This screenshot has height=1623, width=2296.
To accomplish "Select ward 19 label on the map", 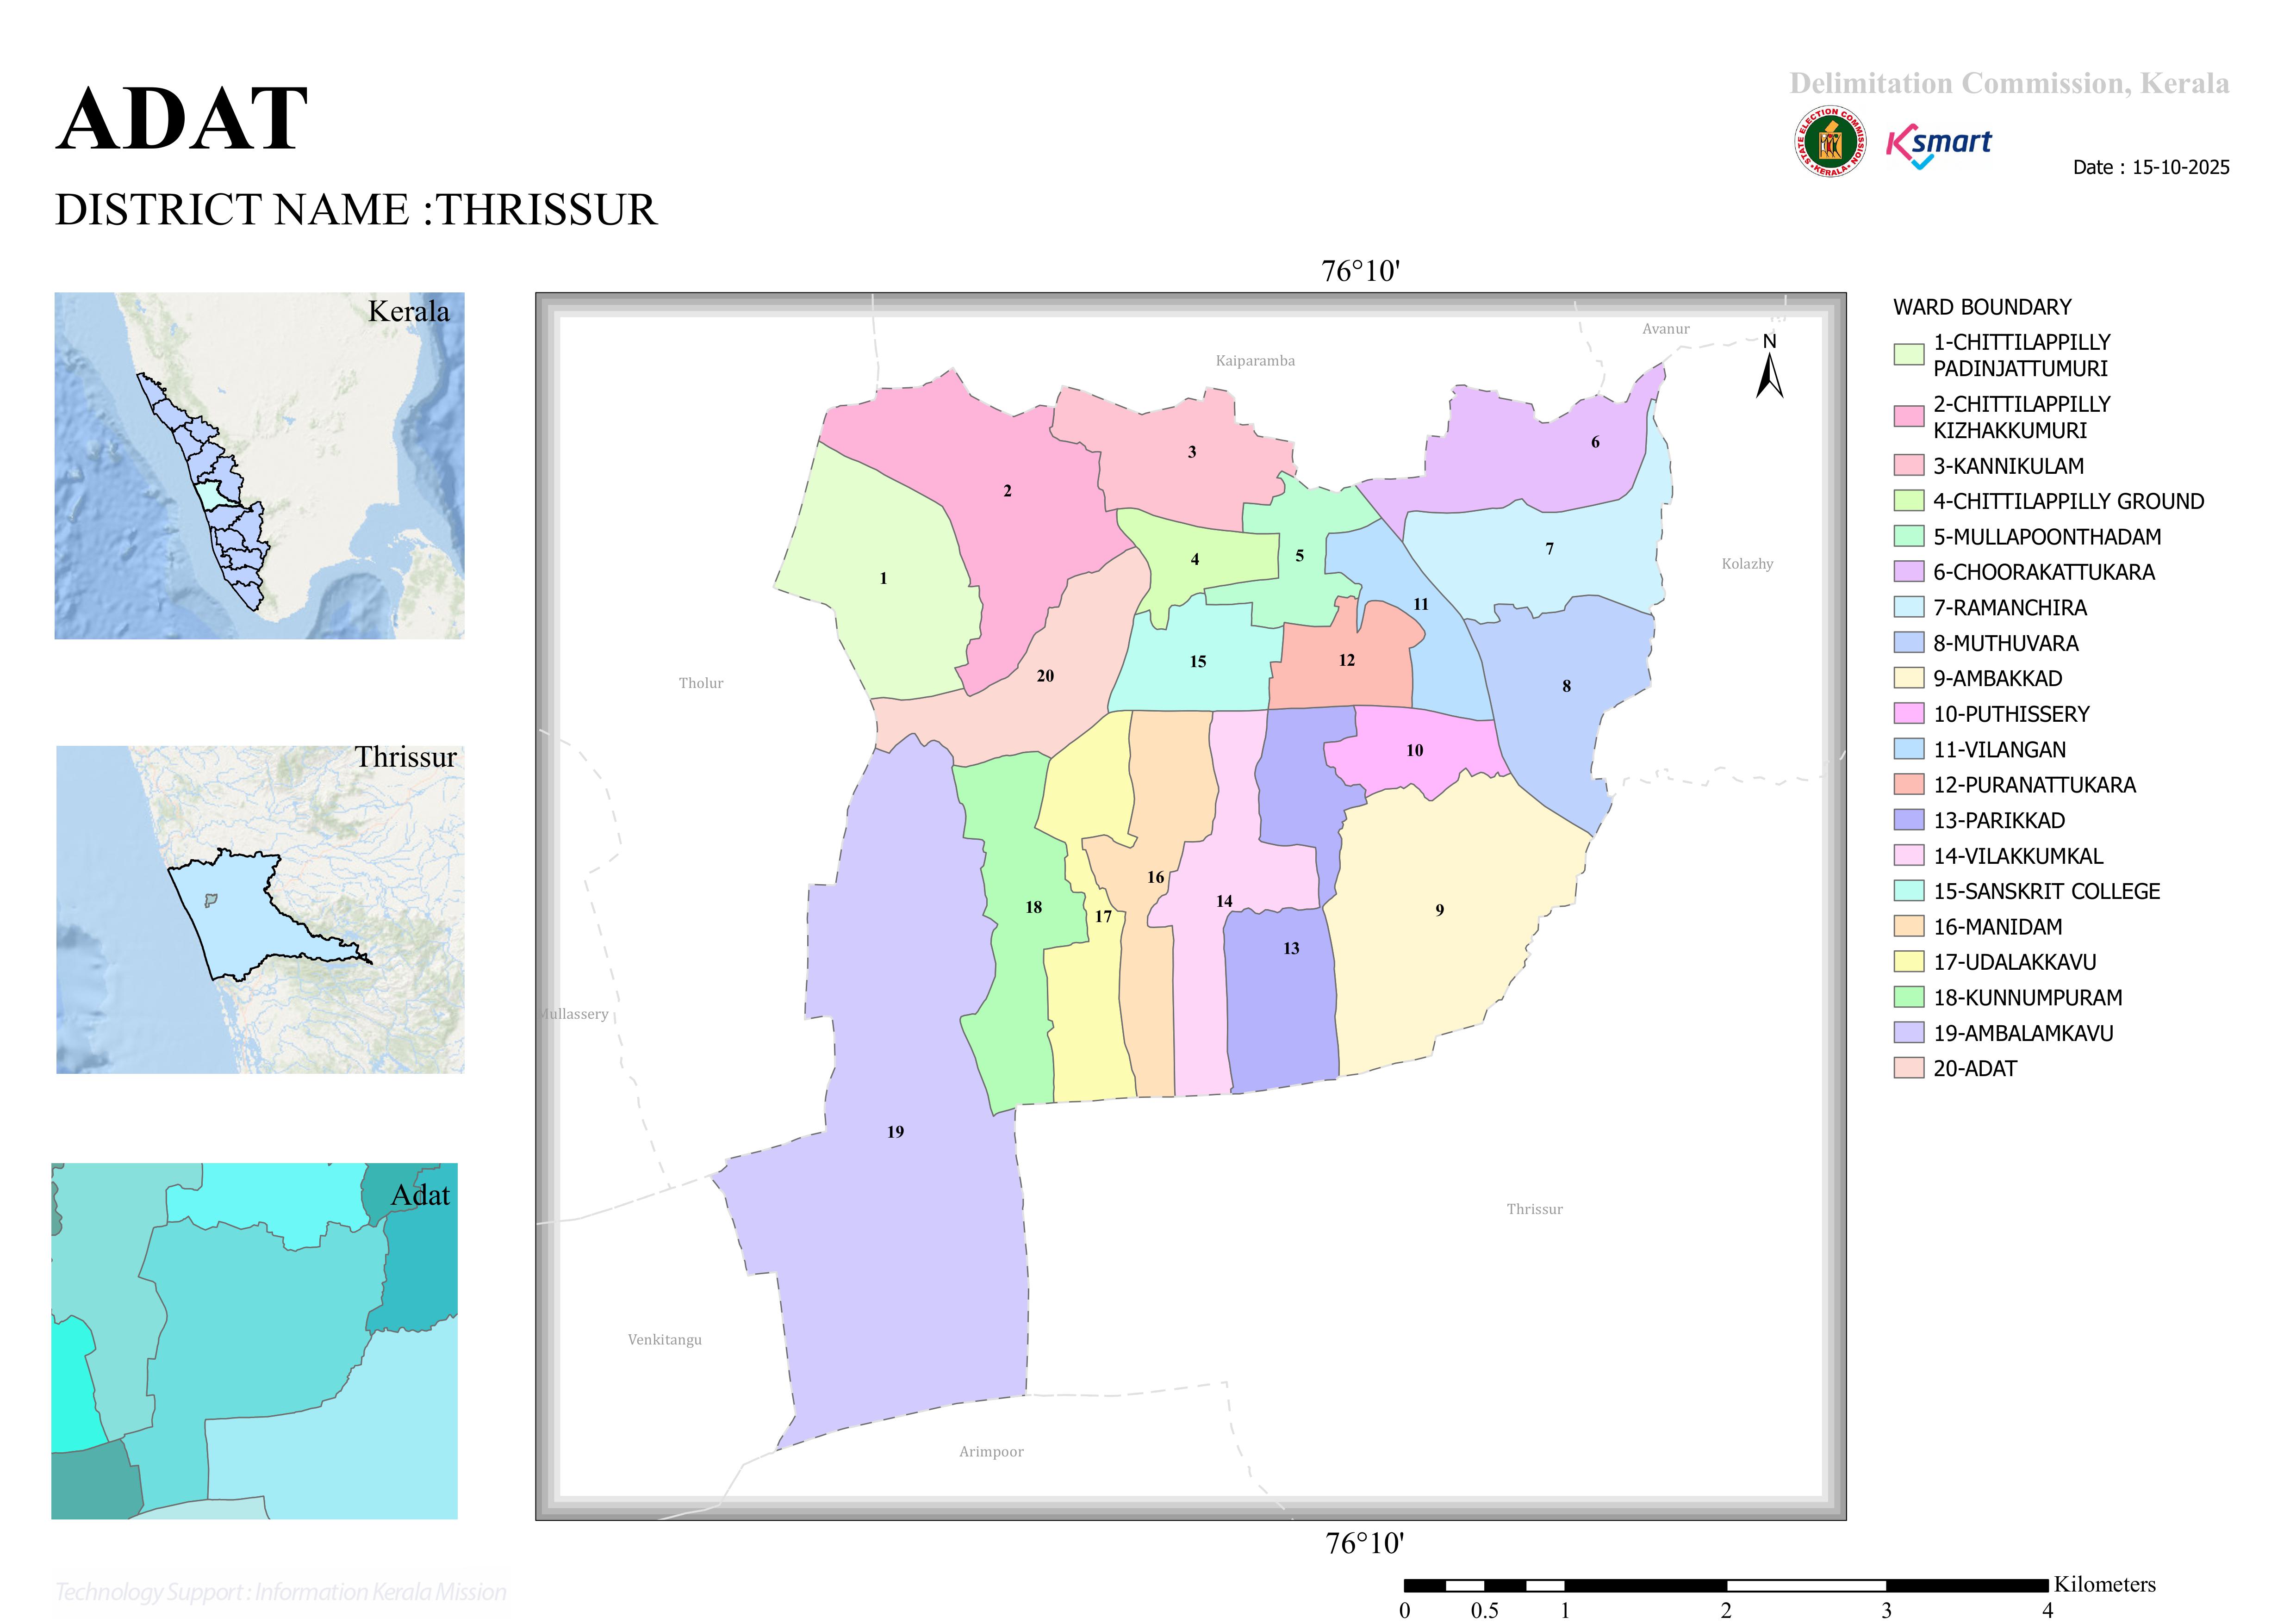I will [895, 1132].
